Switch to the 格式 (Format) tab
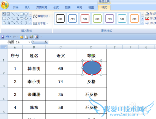The image size is (156, 119). (x=104, y=7)
